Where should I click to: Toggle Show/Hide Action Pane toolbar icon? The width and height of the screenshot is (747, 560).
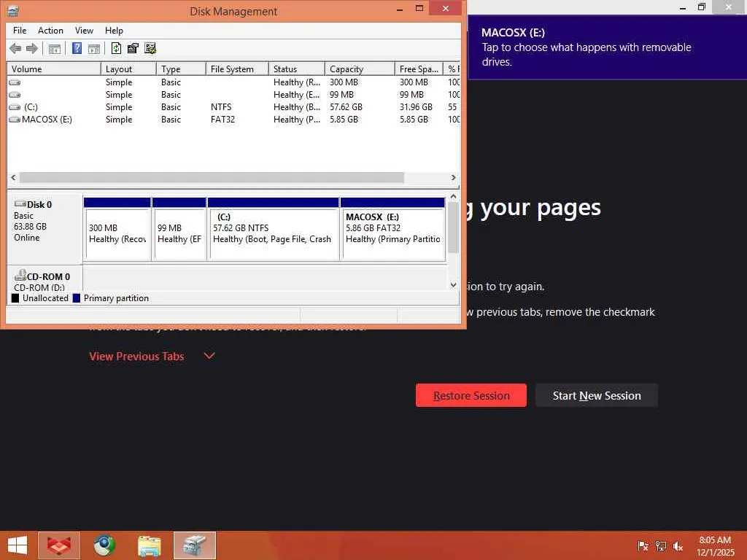click(94, 49)
